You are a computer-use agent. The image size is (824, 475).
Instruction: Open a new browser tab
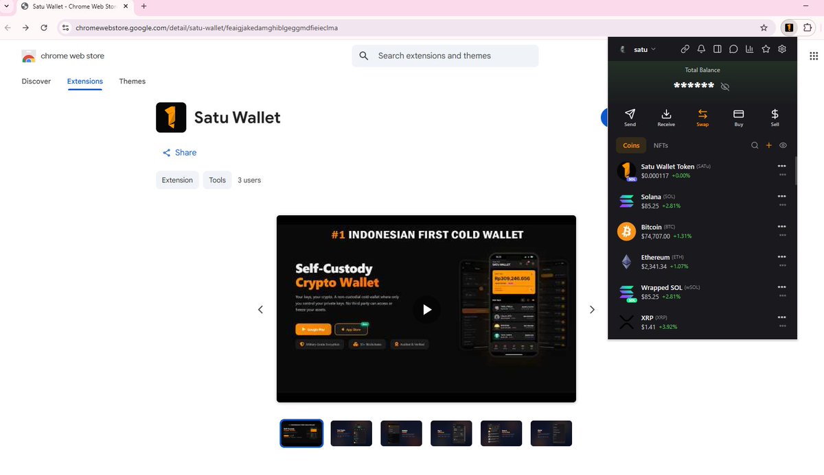tap(144, 6)
